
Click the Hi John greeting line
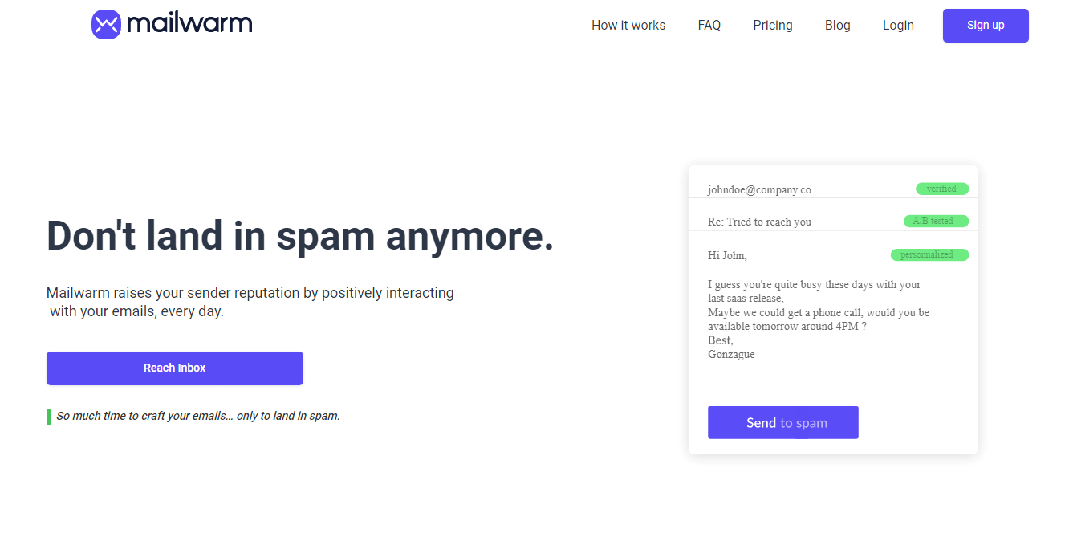click(x=727, y=256)
